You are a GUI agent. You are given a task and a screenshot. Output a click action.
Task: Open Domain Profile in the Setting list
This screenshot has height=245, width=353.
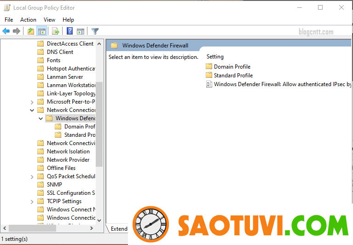tap(232, 67)
